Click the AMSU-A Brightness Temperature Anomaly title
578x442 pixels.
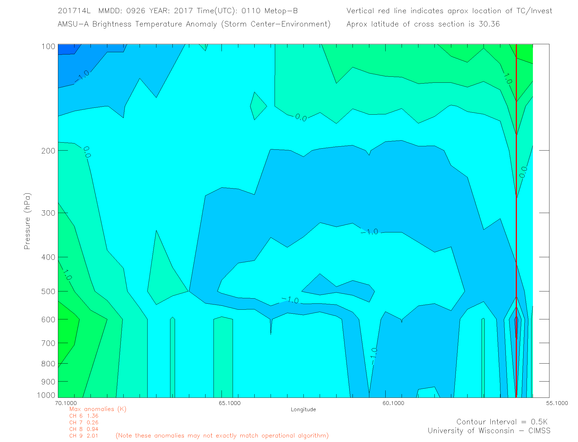194,24
